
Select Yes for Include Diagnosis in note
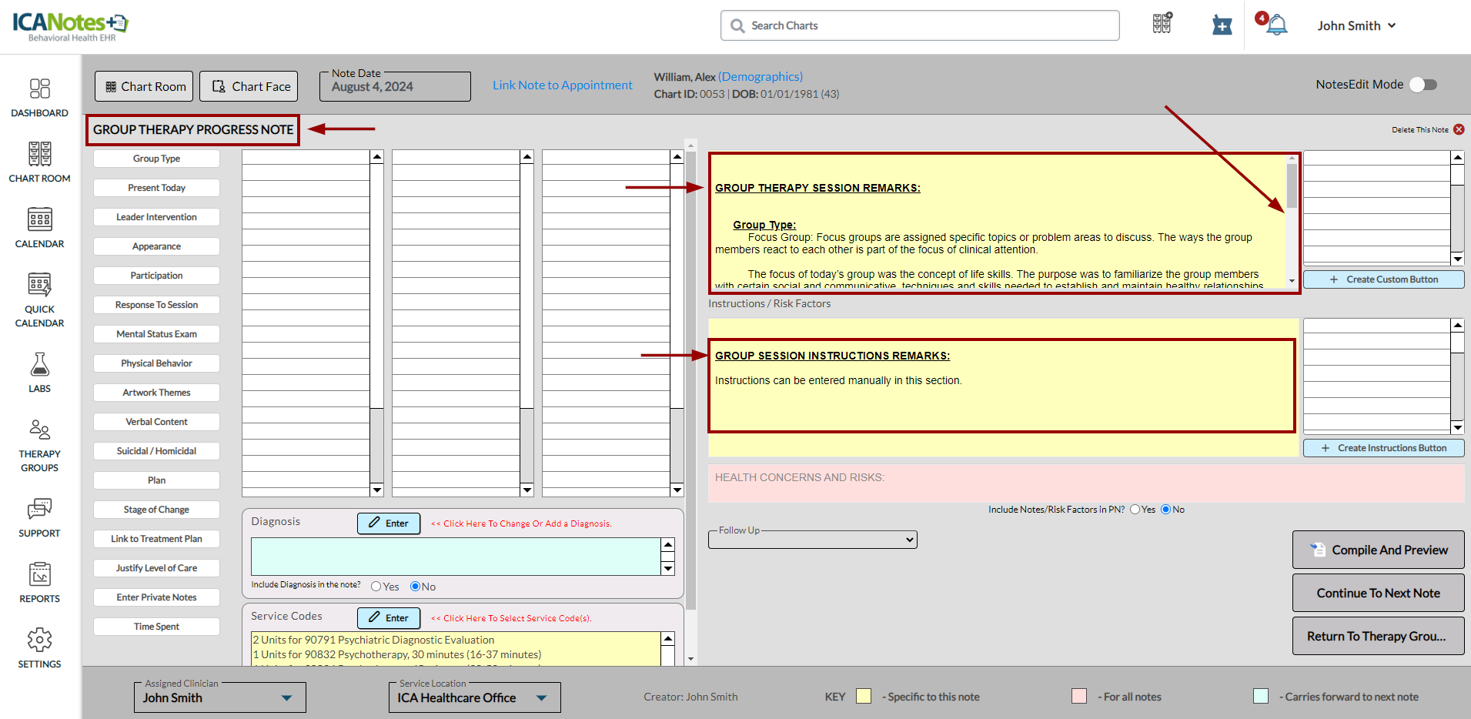click(376, 587)
